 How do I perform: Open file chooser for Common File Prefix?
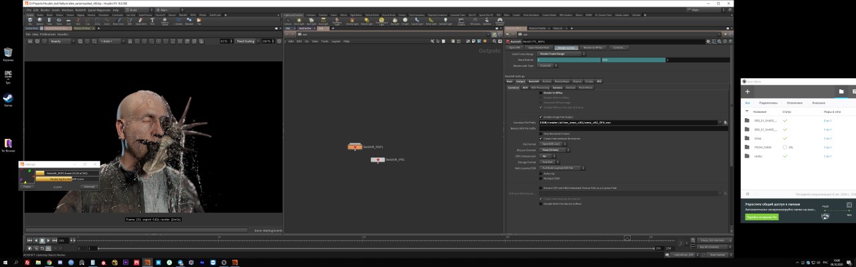[726, 122]
